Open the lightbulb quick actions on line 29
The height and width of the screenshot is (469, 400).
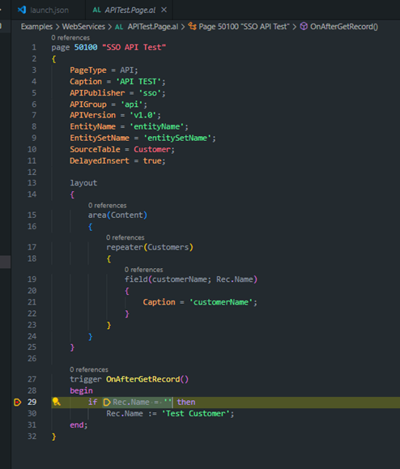(56, 402)
